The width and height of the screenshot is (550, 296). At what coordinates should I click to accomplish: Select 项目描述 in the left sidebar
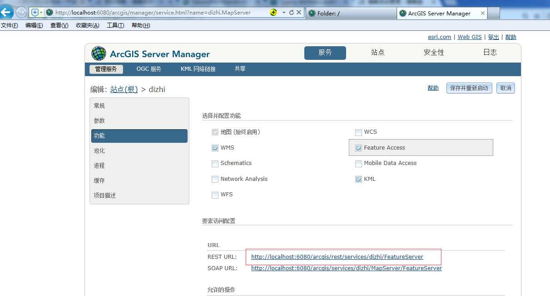point(139,195)
